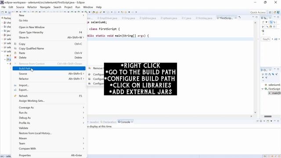
Task: Choose Paste from the context menu
Action: (x=49, y=53)
